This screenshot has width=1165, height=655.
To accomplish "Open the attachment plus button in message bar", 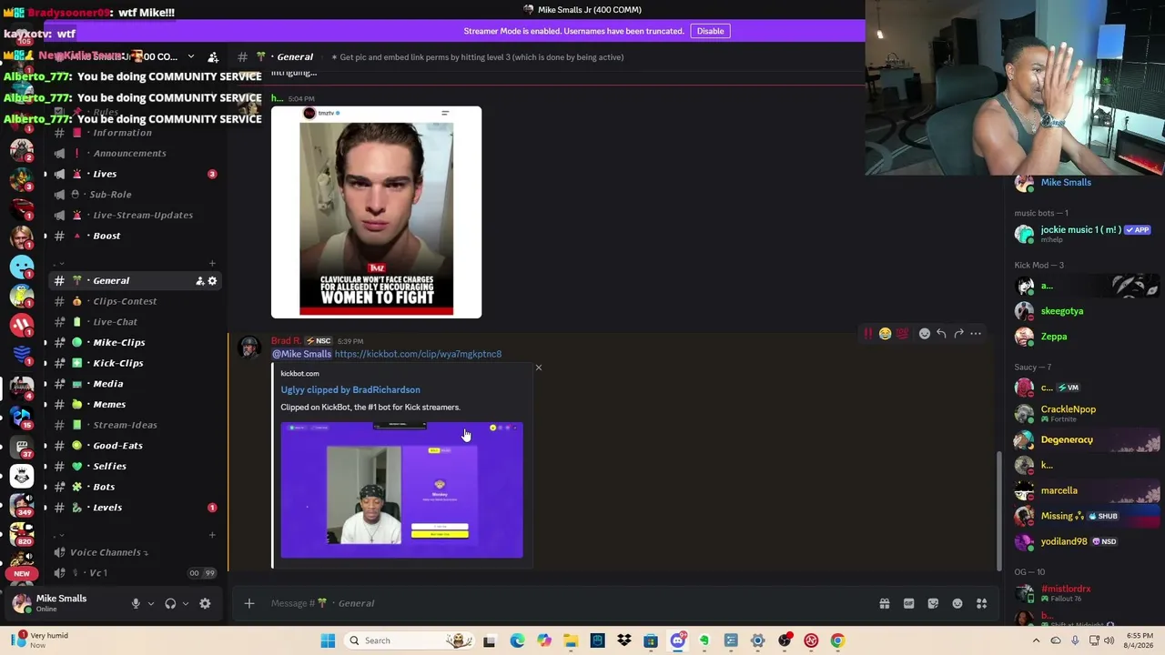I will tap(249, 603).
